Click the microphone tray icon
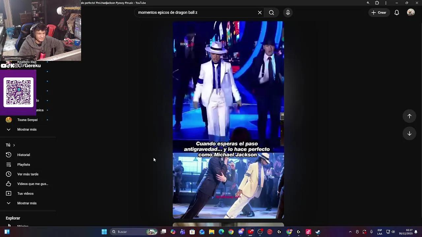 click(372, 232)
